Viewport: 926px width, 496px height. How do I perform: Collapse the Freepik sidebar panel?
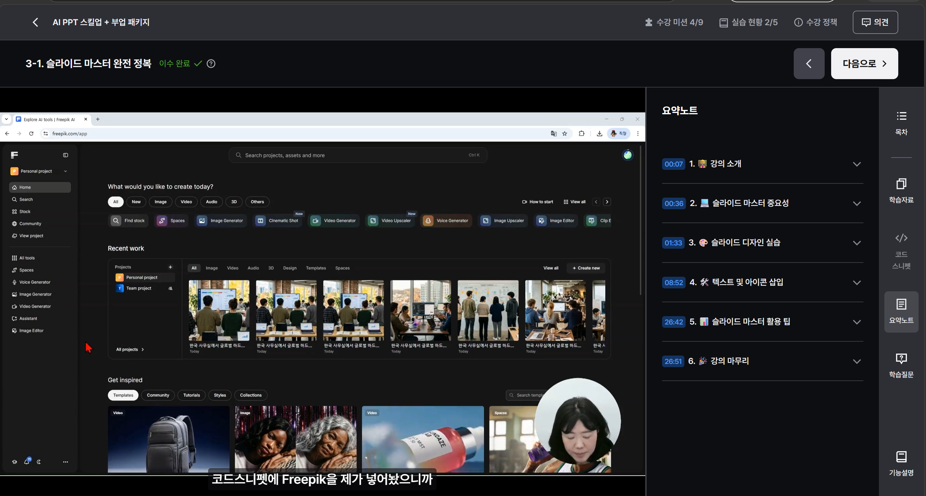click(x=65, y=155)
